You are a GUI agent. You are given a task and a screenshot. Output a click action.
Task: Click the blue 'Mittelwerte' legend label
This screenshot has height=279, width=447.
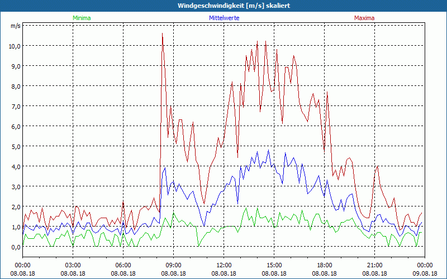(x=224, y=18)
